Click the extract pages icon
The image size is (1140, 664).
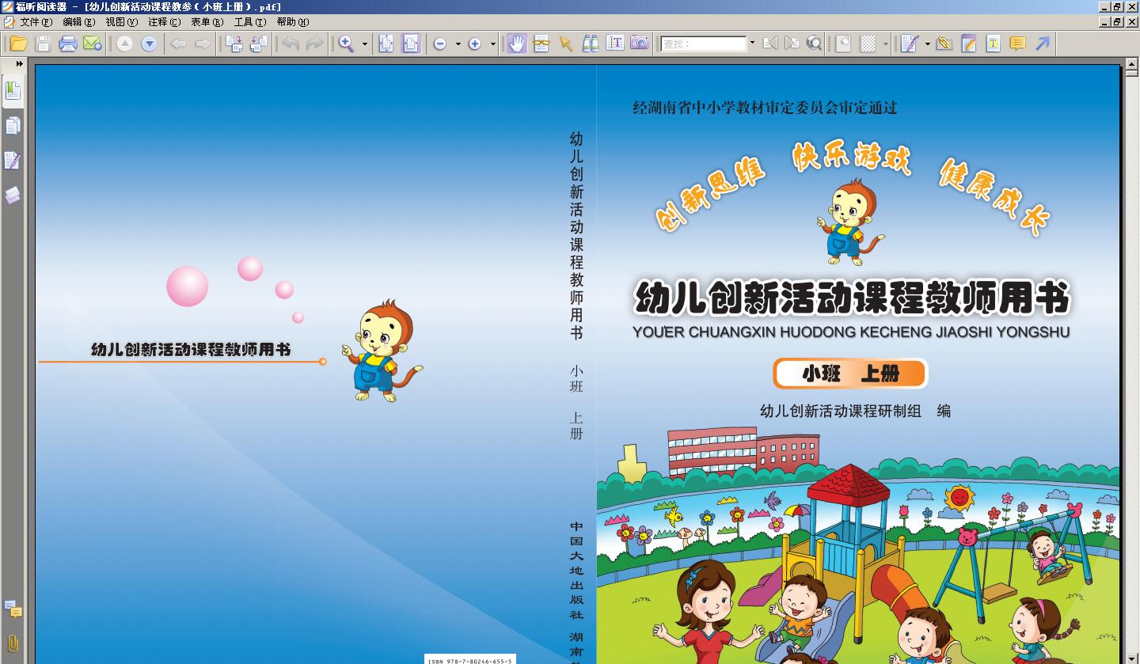tap(257, 44)
